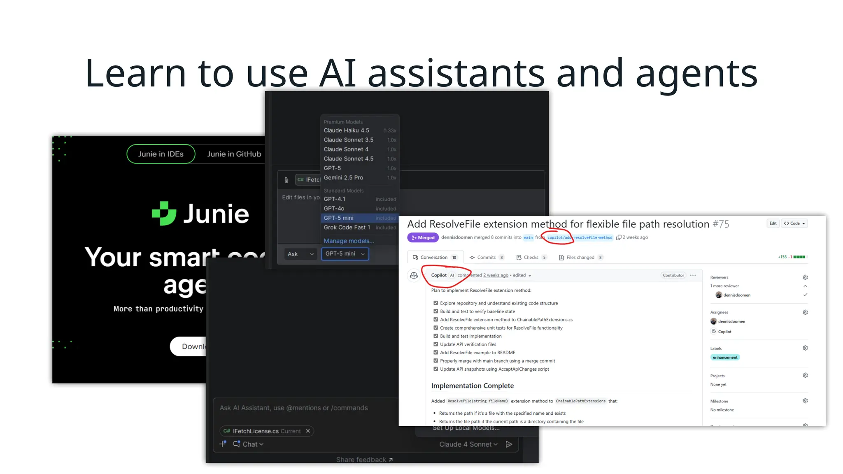Select the 'Junie in IDEs' tab
Viewport: 843px width, 474px height.
pos(161,154)
